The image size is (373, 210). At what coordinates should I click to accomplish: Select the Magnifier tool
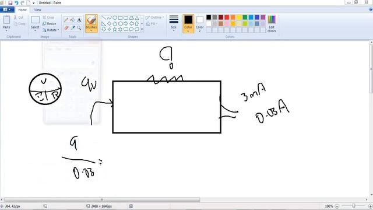coord(79,28)
